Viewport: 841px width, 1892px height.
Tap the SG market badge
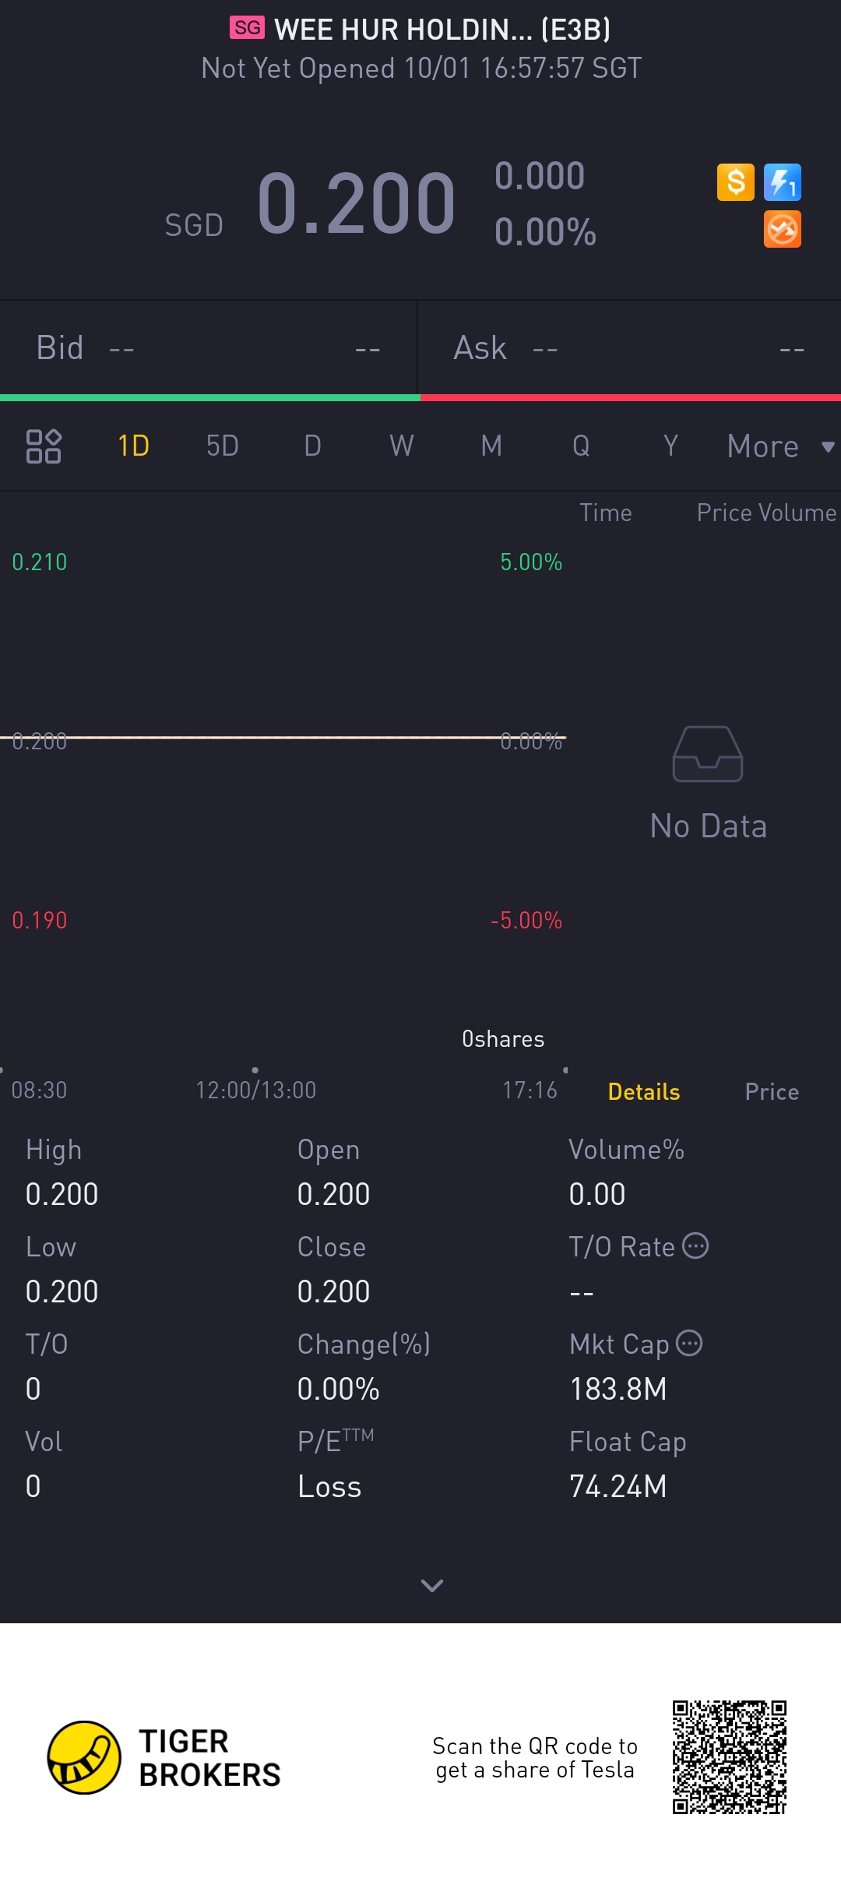pyautogui.click(x=247, y=29)
